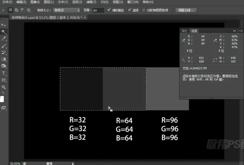The height and width of the screenshot is (165, 244).
Task: Click the 文档:4.39M/27.7M readout
Action: [x=194, y=68]
